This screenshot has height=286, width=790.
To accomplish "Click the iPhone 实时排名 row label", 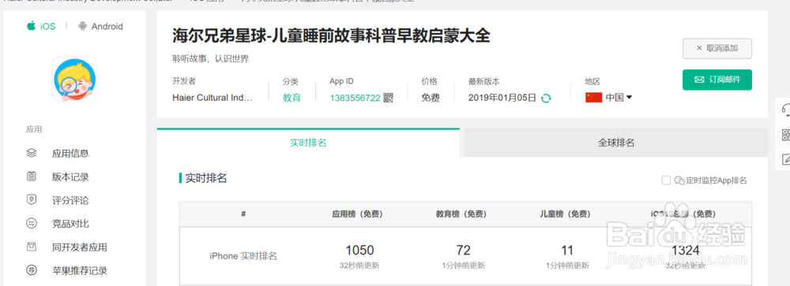I will click(243, 256).
